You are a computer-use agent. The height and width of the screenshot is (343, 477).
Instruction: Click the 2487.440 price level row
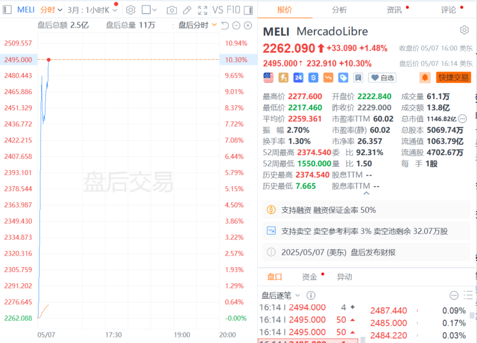click(418, 311)
